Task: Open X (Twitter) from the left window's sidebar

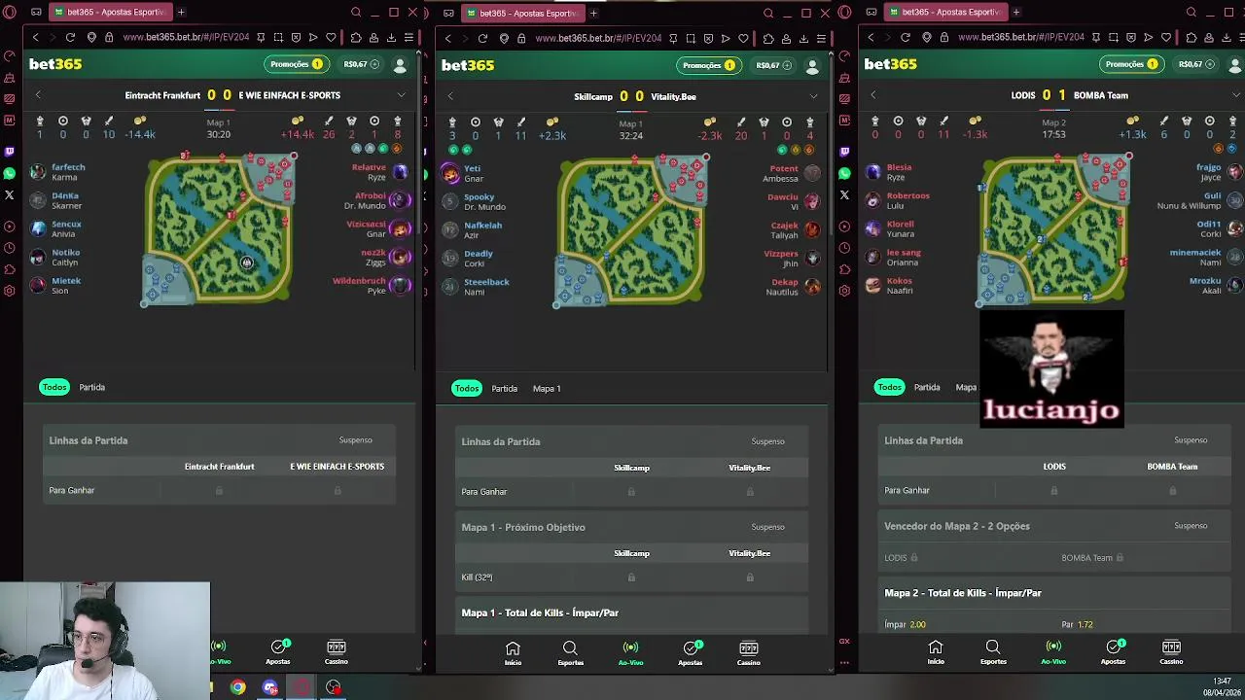Action: tap(10, 194)
